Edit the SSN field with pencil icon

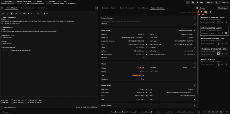pyautogui.click(x=195, y=99)
